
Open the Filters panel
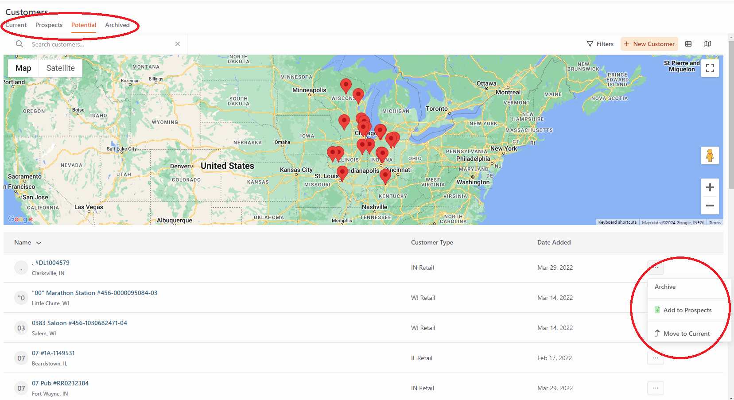[x=600, y=44]
